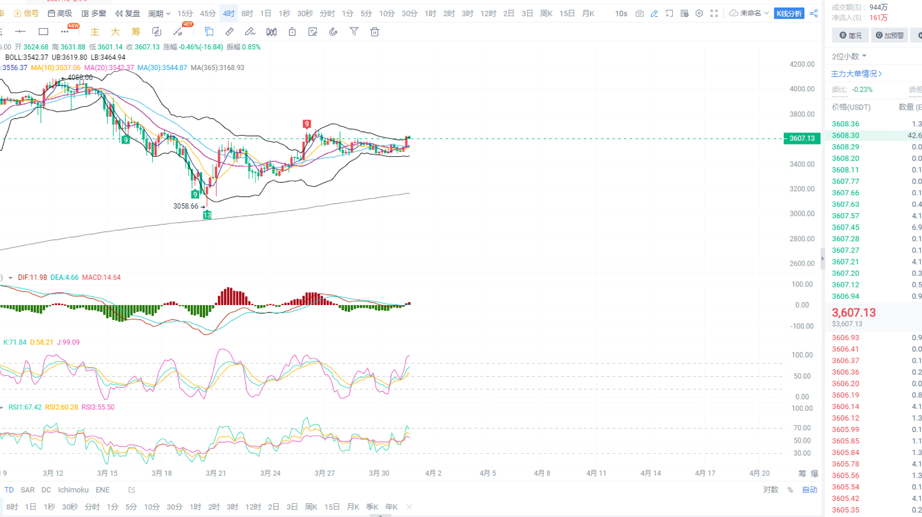
Task: Select the 45分 timeframe
Action: (208, 13)
